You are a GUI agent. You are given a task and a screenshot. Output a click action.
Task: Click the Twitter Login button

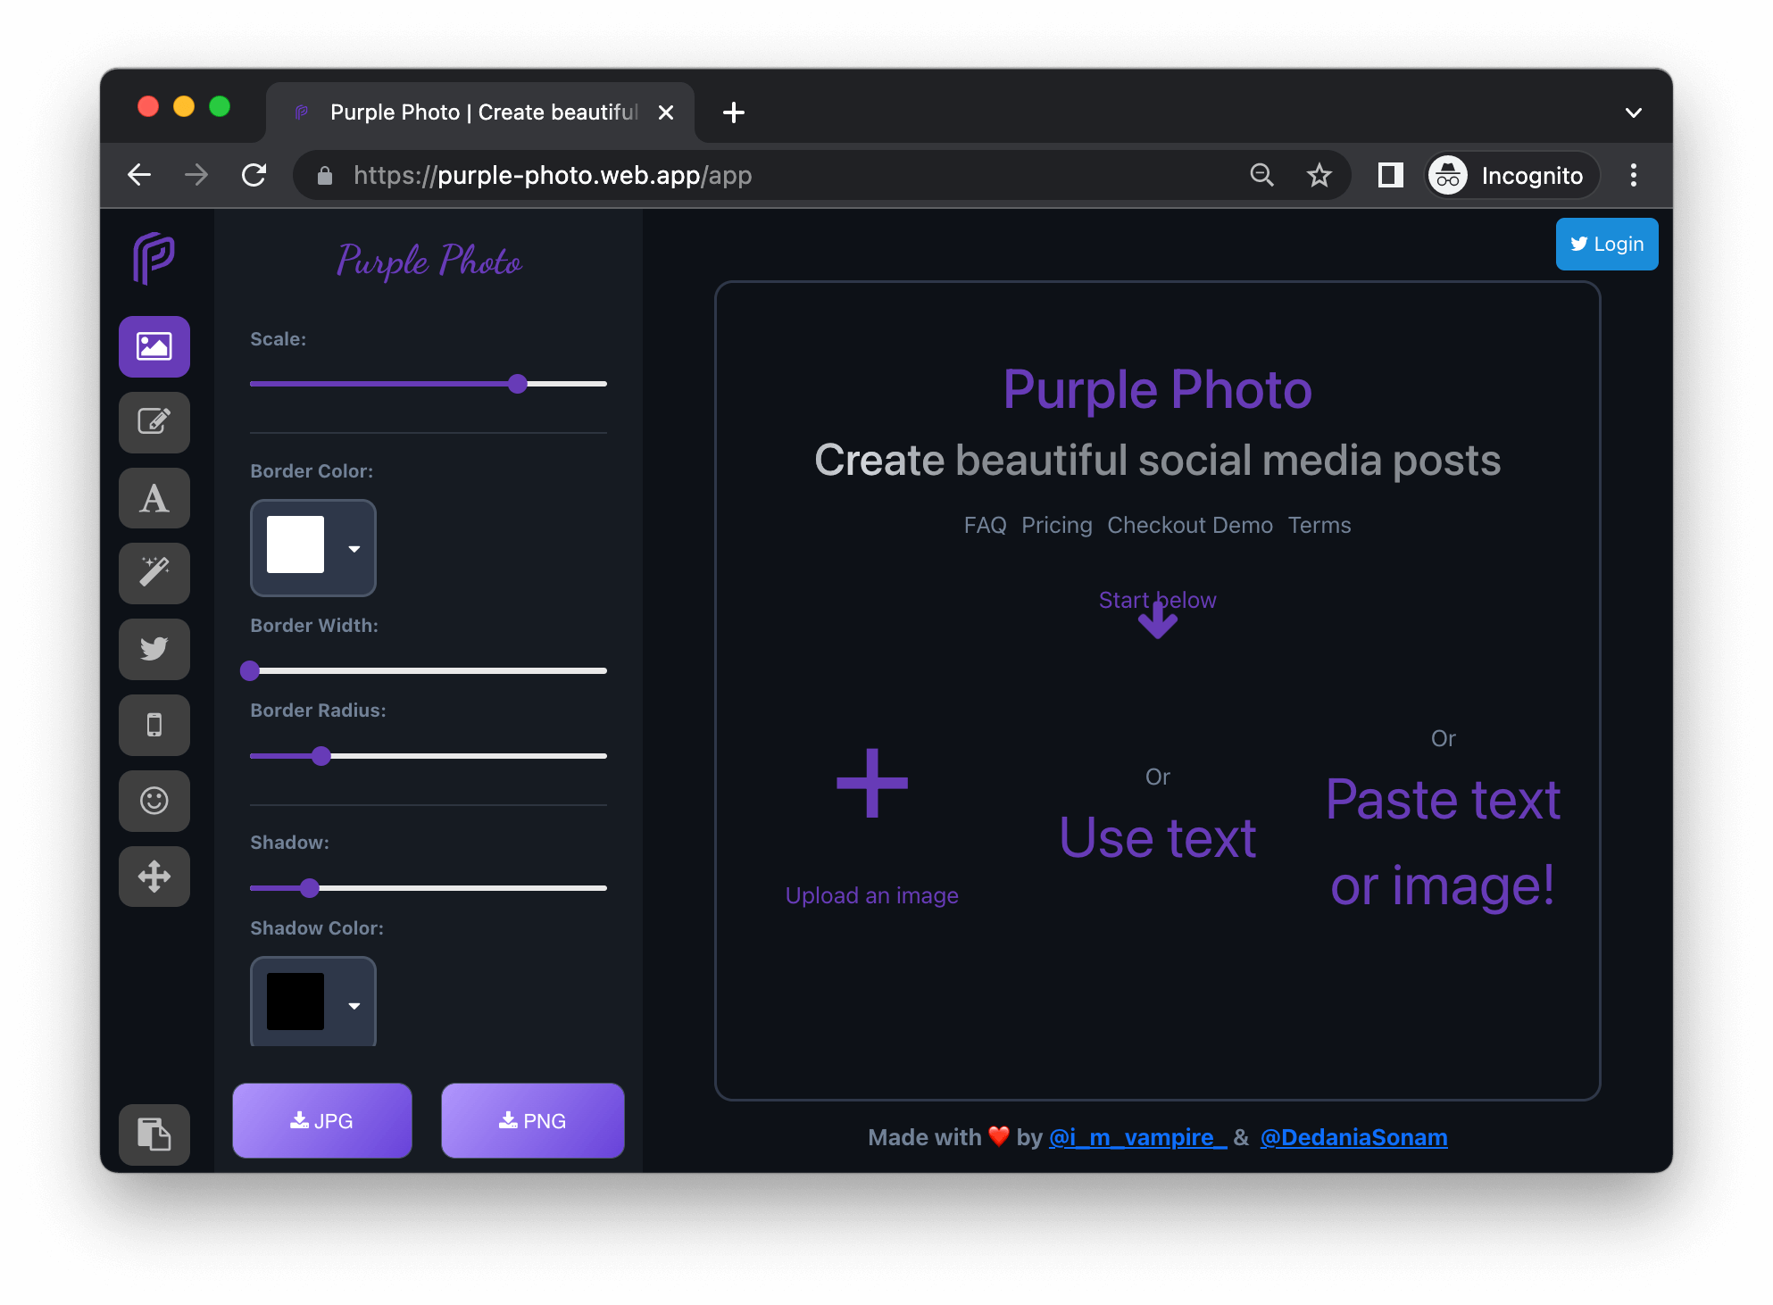[1607, 244]
